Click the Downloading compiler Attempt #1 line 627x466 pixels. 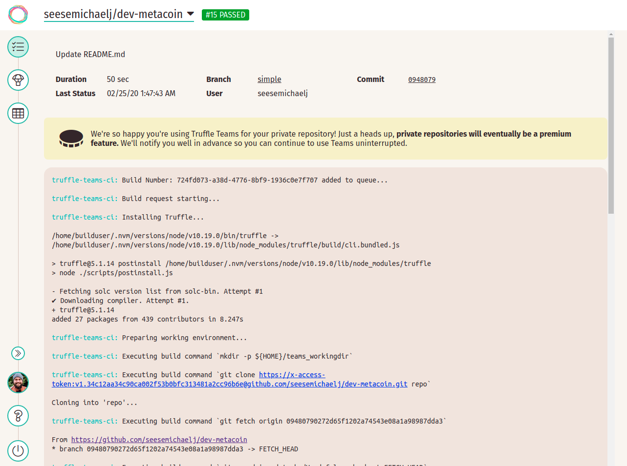tap(120, 301)
